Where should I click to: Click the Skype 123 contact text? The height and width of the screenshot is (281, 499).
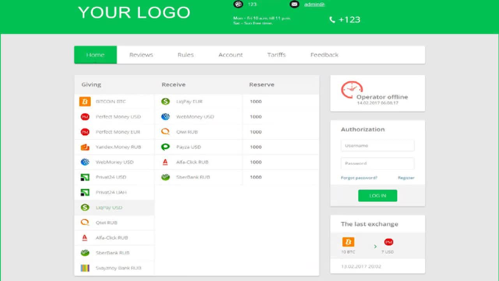pos(252,4)
